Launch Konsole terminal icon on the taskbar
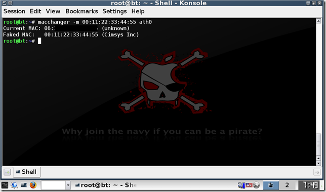Image resolution: width=326 pixels, height=192 pixels. click(24, 185)
